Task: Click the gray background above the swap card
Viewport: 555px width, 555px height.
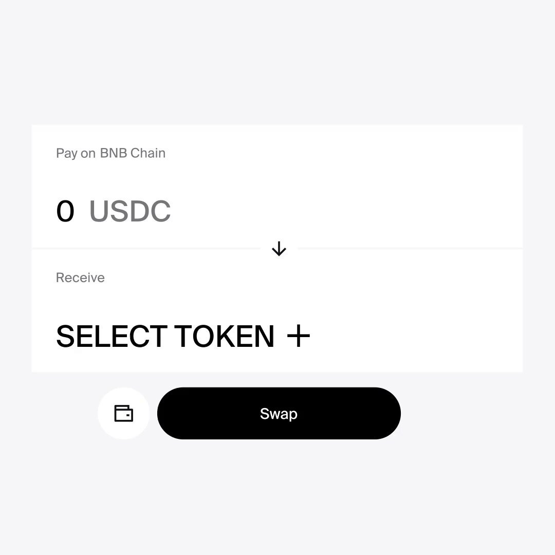Action: 277,62
